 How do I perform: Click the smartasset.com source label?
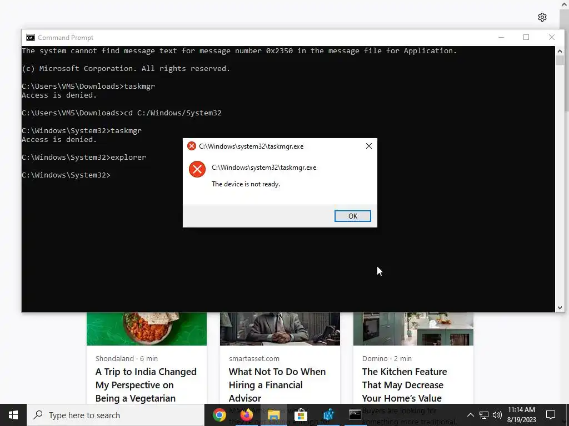(254, 359)
